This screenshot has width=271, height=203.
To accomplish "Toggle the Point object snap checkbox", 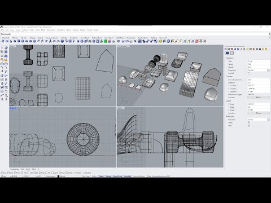I will (16, 173).
